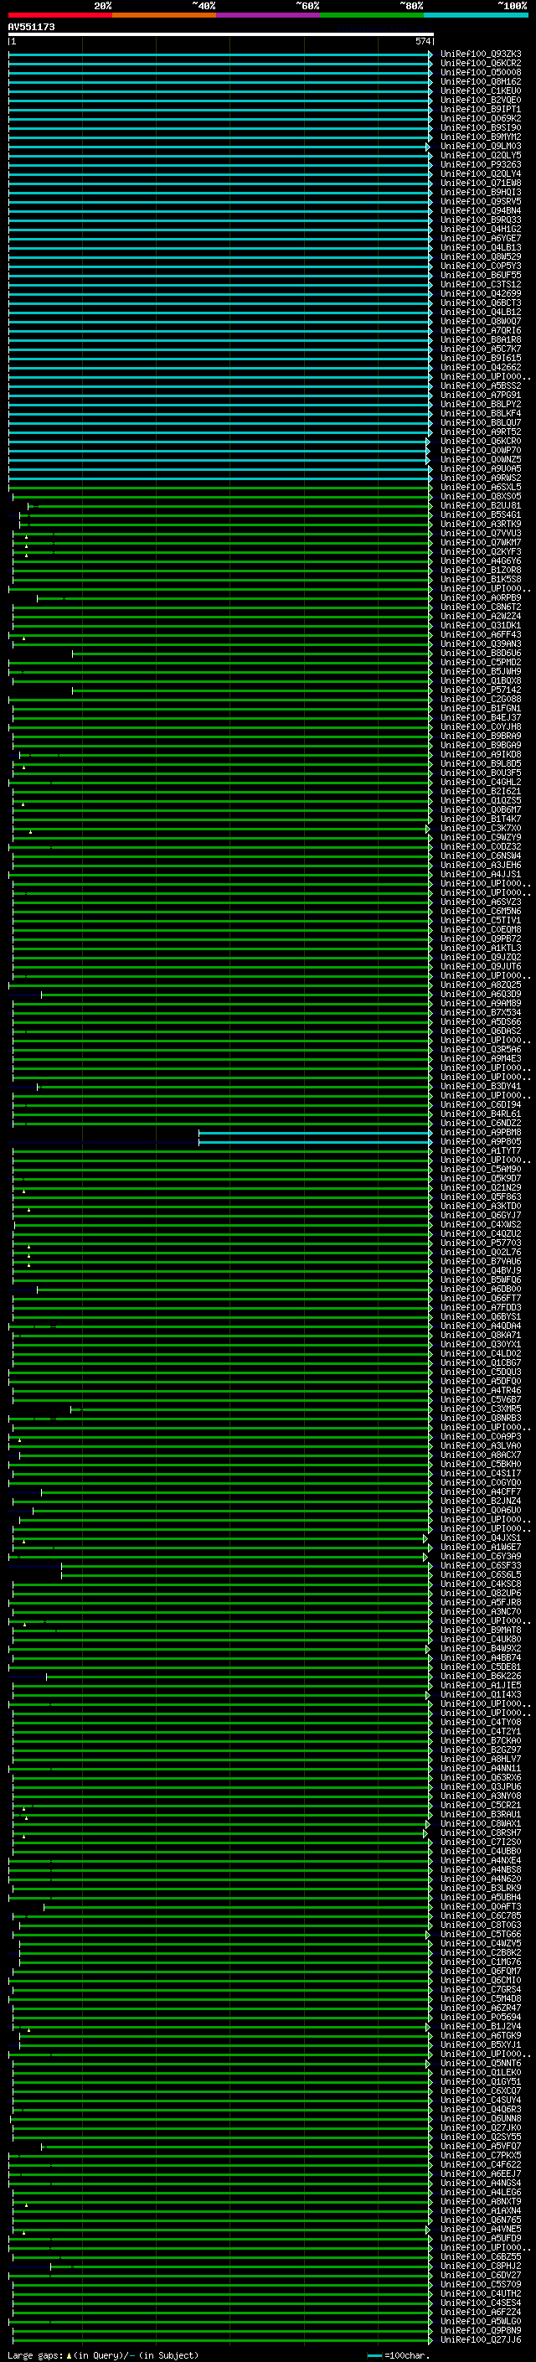Select the UniRef100_Q94BN4 label

point(481,211)
